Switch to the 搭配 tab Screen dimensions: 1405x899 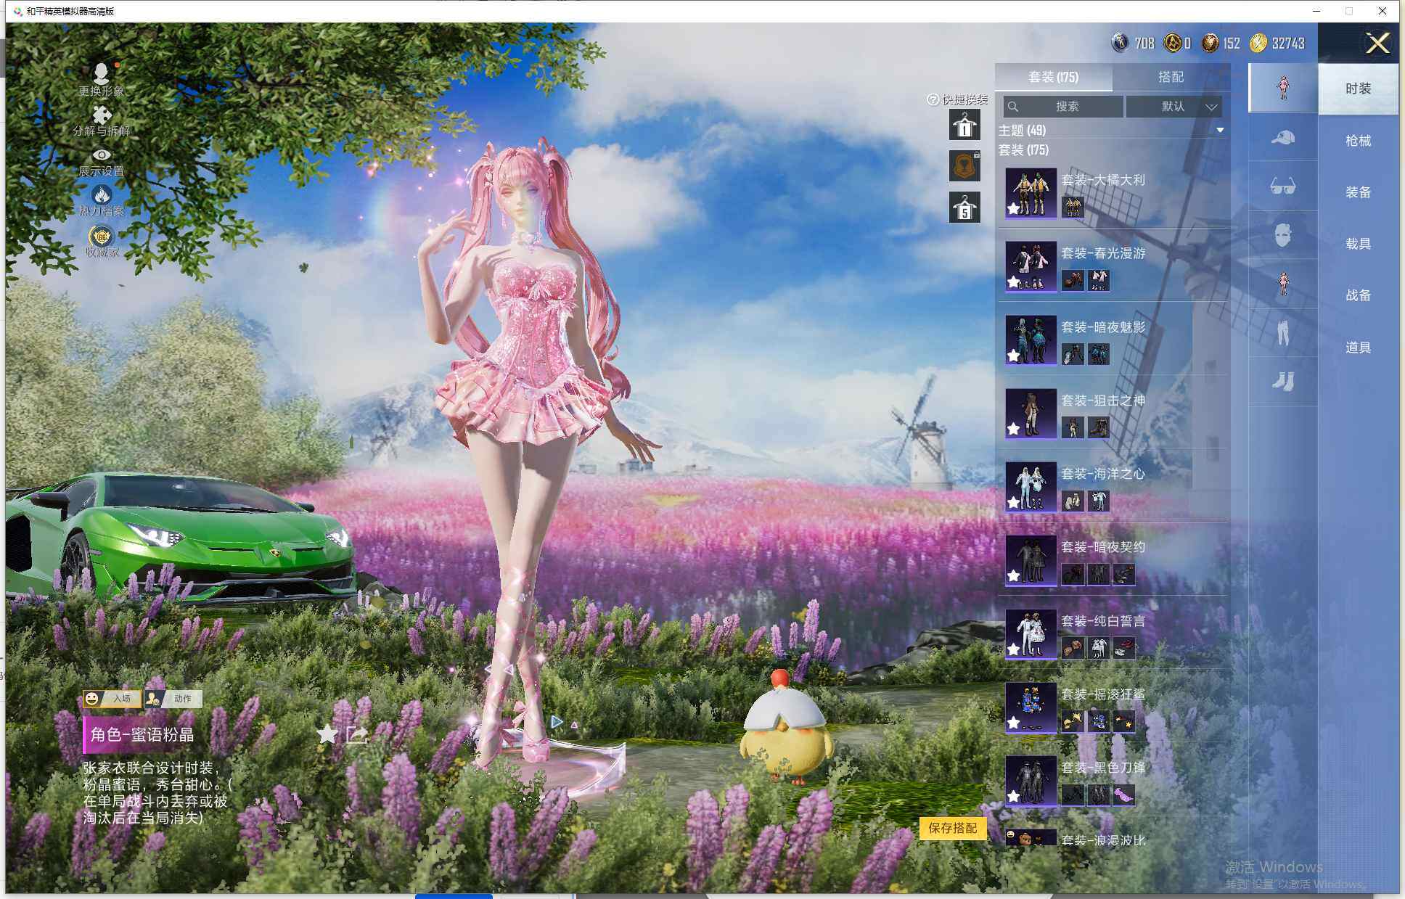(x=1170, y=77)
